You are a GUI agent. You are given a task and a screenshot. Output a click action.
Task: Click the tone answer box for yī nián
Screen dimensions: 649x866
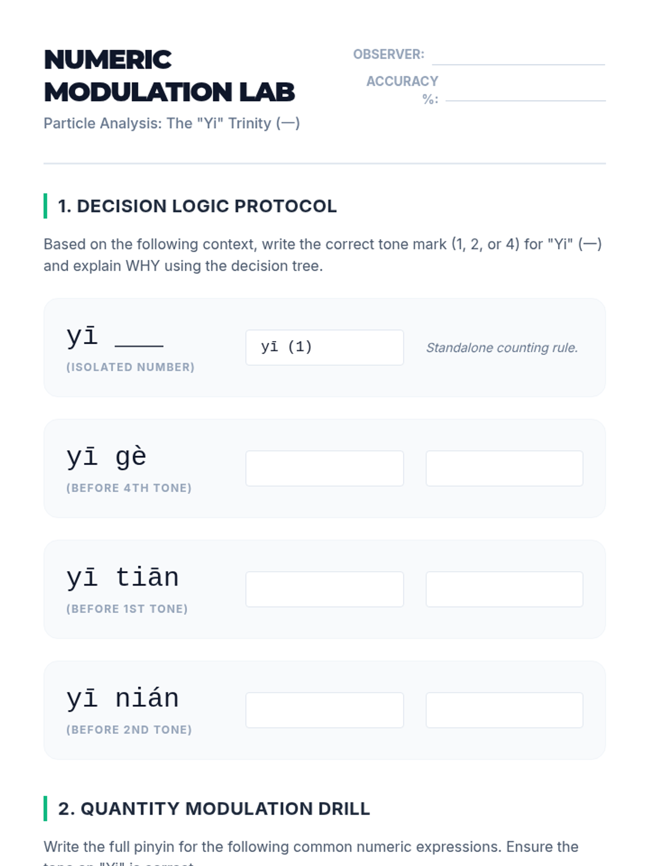point(325,710)
